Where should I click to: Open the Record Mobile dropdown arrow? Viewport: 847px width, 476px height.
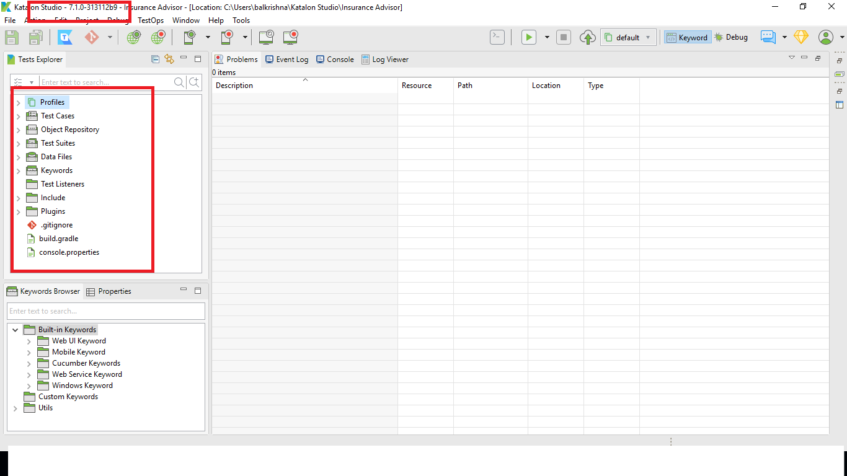[x=245, y=37]
